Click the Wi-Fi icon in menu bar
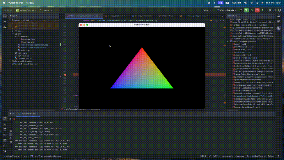 [252, 3]
